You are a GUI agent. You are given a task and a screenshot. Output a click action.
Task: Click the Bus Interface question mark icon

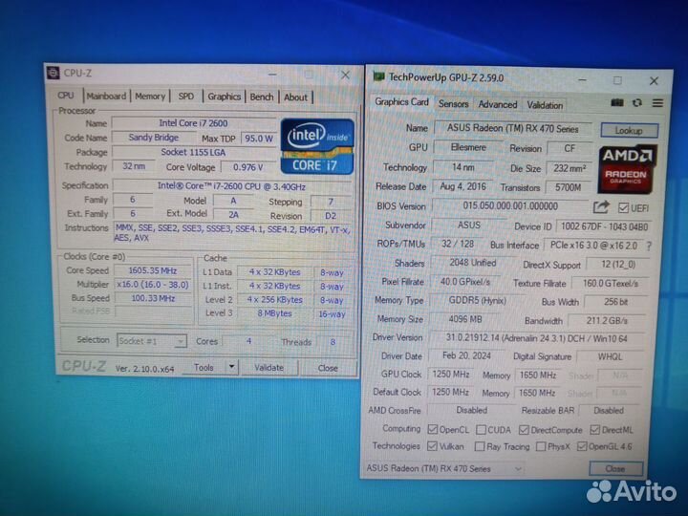click(649, 247)
